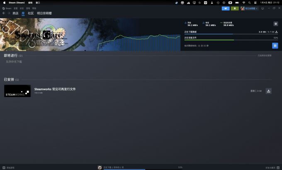Click the network speed 50.1 MB/s stat
This screenshot has width=282, height=170.
(x=191, y=24)
